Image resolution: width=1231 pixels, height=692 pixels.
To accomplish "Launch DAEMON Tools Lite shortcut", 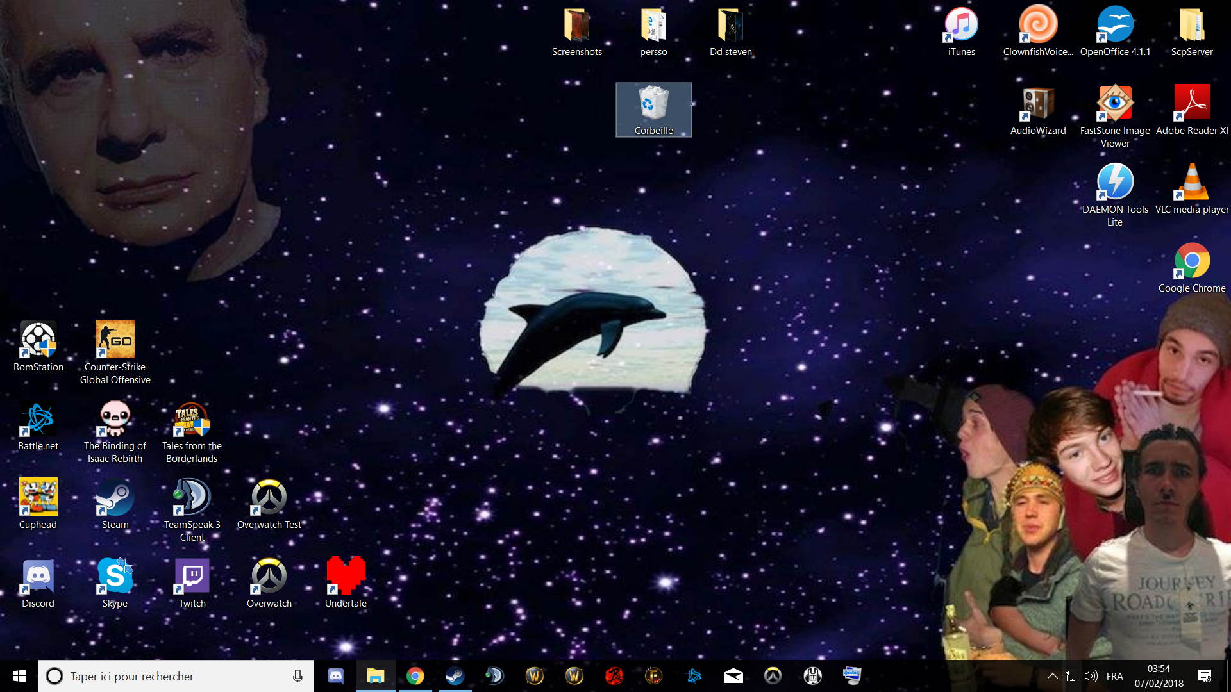I will (1115, 183).
